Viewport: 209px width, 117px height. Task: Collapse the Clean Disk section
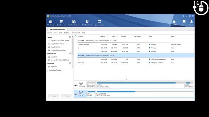pos(70,63)
